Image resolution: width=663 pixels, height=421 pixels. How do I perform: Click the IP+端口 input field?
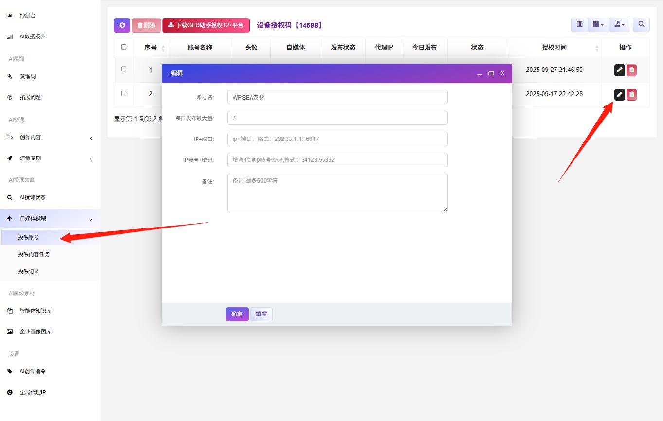pos(337,139)
